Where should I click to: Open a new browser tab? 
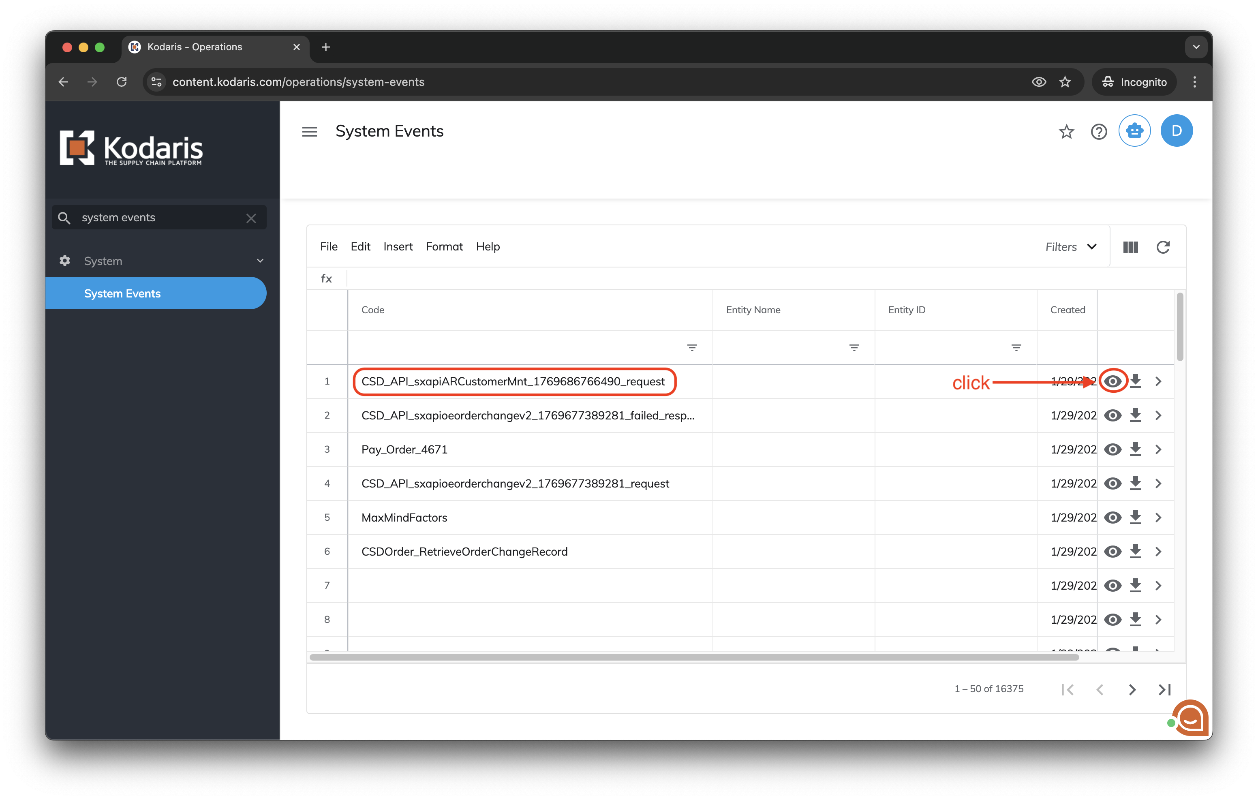pyautogui.click(x=325, y=47)
